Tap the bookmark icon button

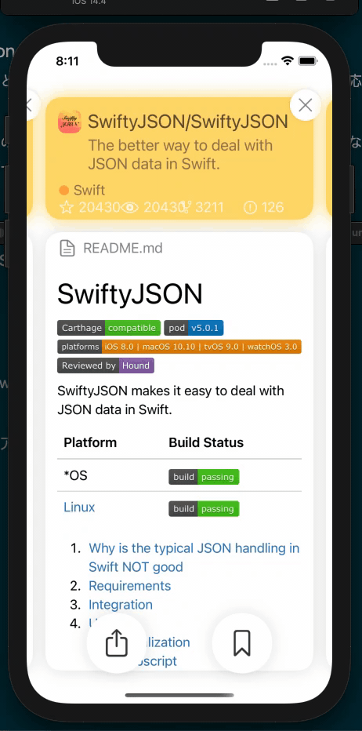click(242, 643)
